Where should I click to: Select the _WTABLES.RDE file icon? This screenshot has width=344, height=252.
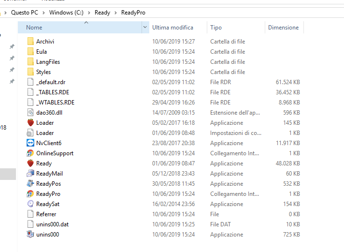tap(30, 103)
